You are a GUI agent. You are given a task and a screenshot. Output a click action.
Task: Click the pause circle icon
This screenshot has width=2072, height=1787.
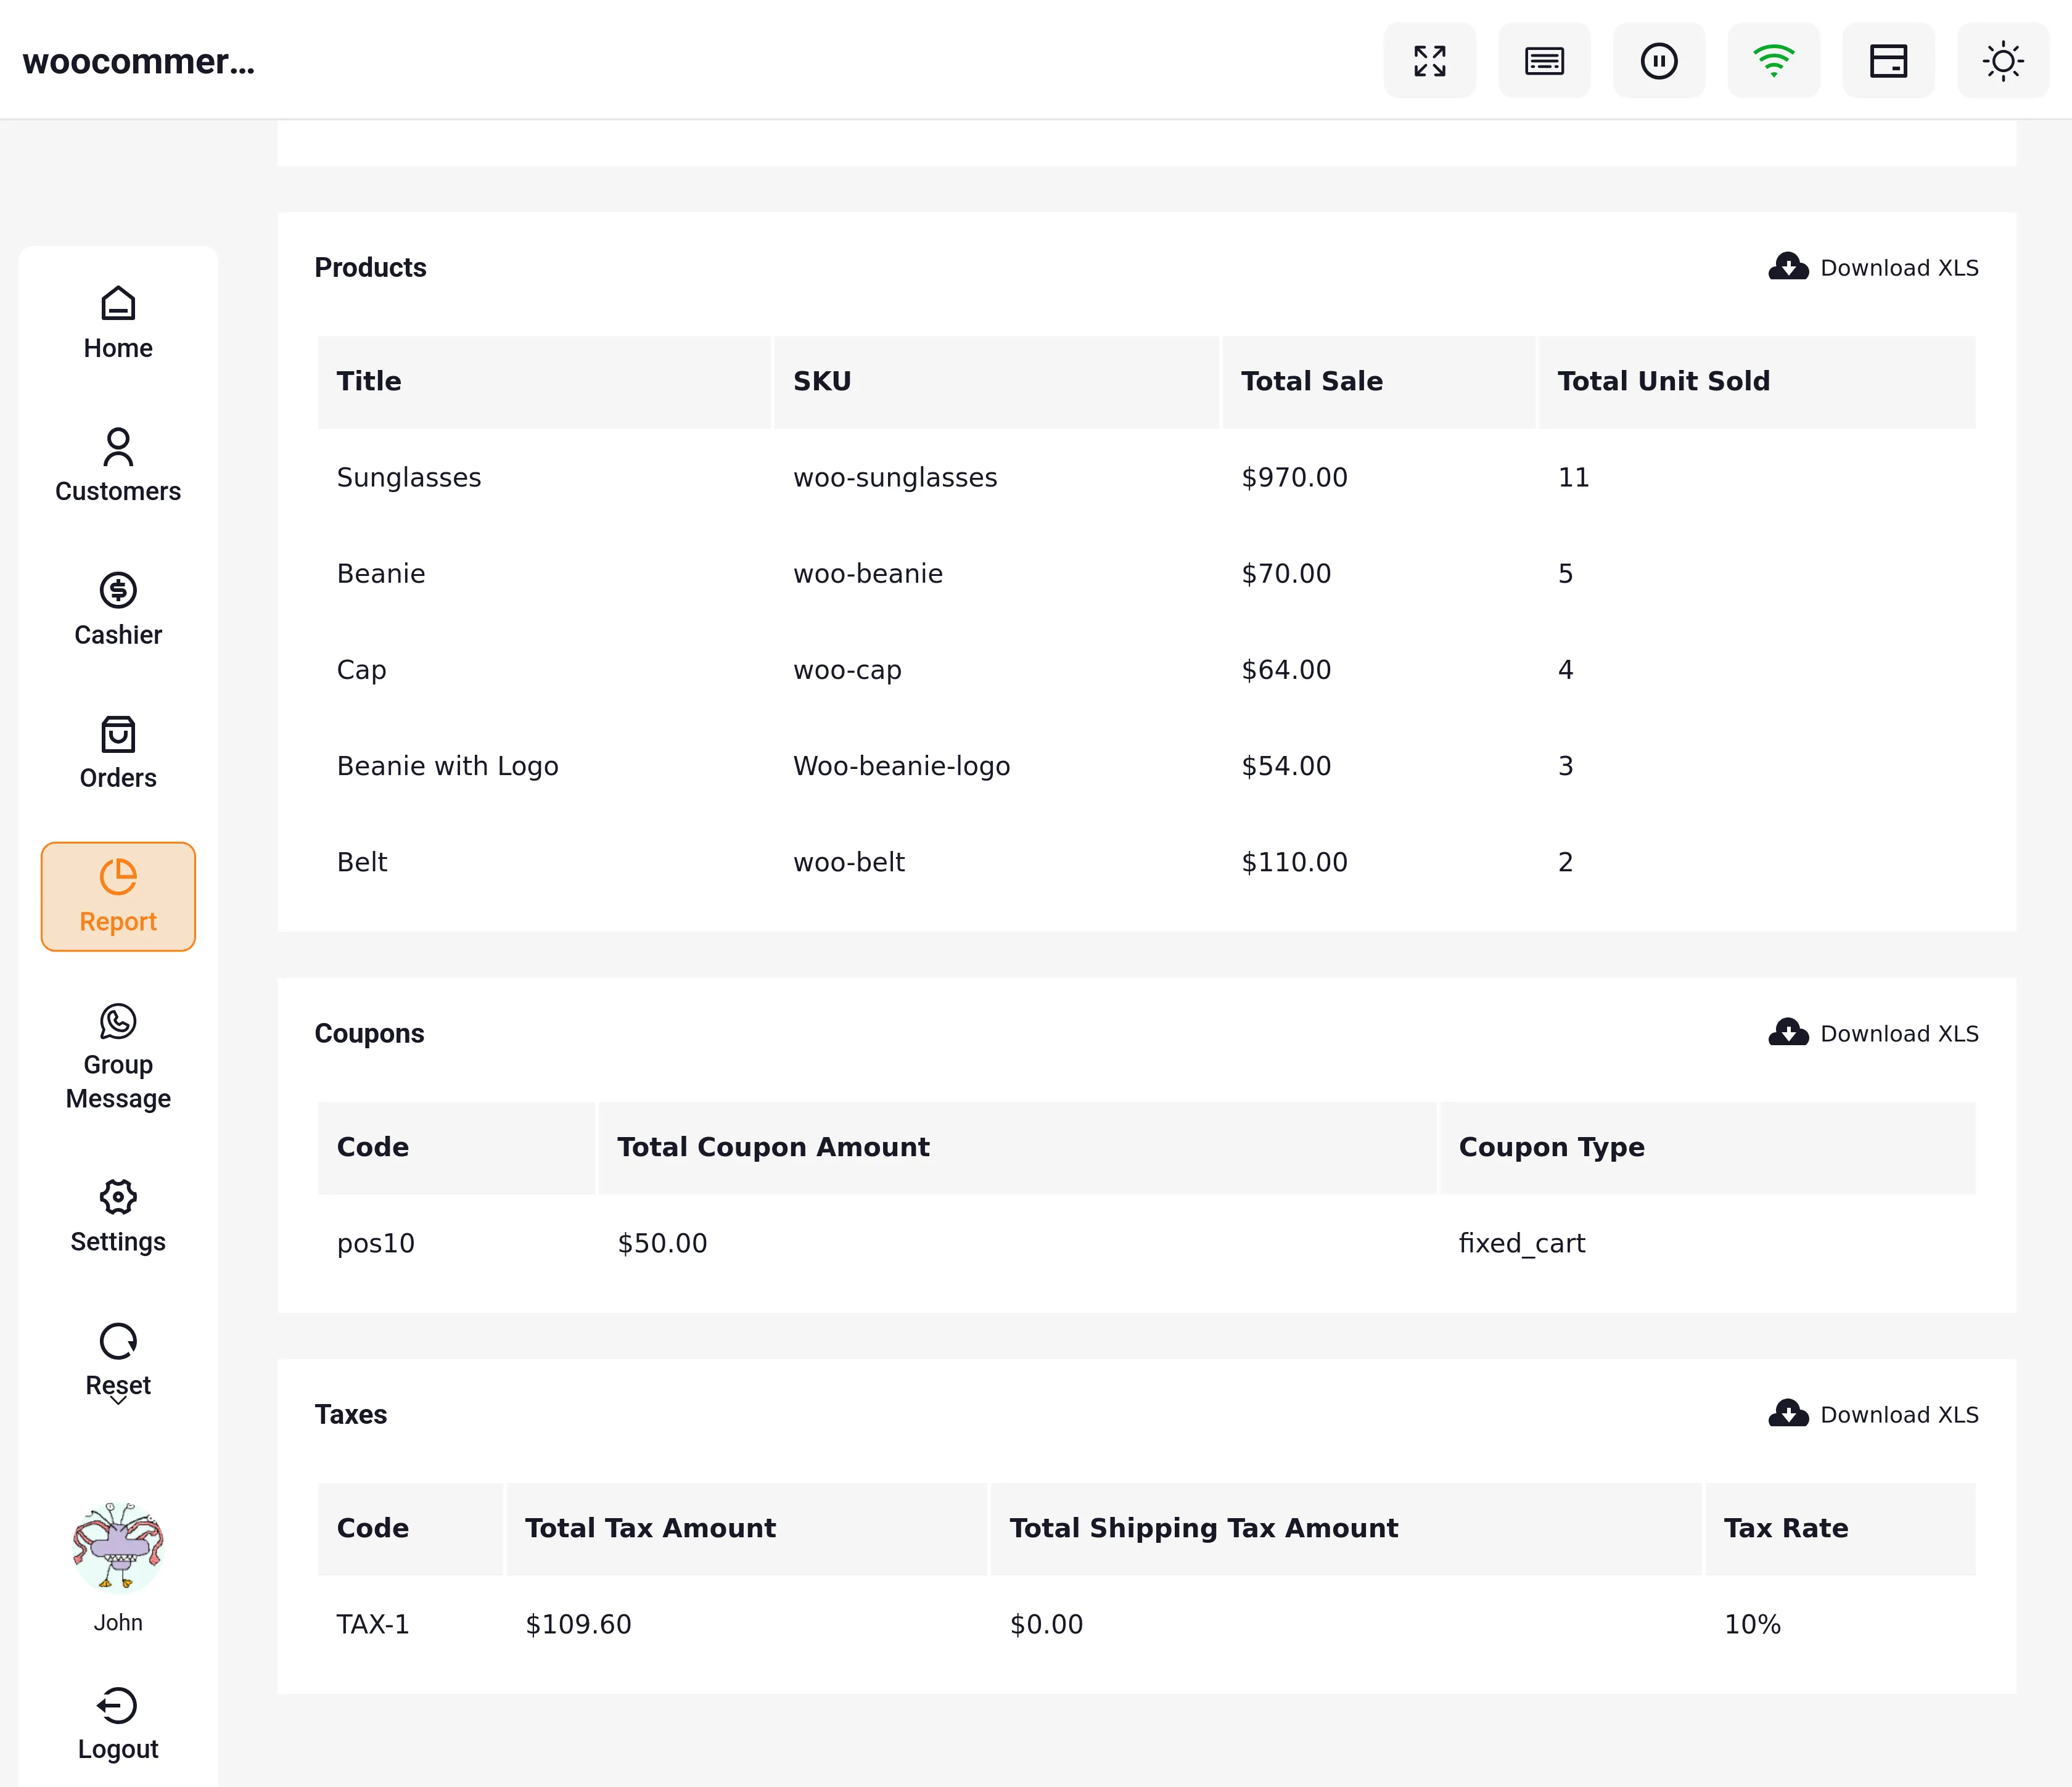coord(1658,61)
